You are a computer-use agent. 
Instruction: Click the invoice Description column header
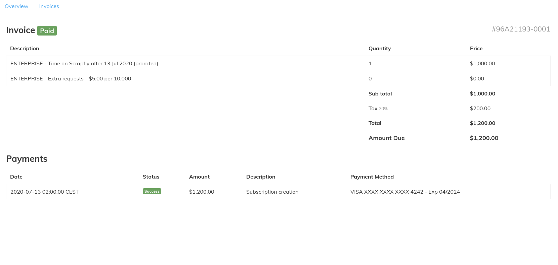(25, 49)
